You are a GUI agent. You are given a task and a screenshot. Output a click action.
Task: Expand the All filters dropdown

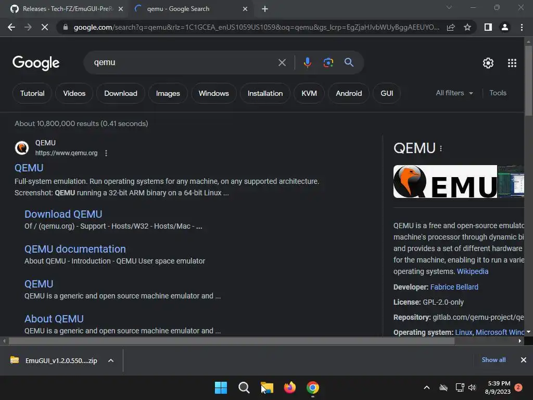[x=454, y=93]
